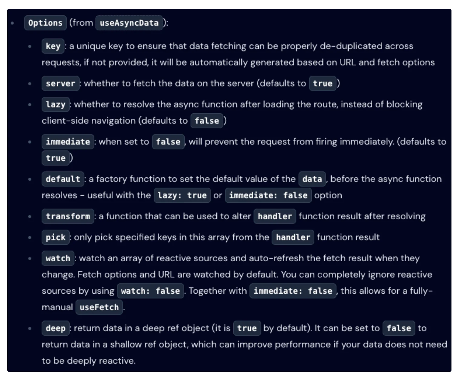Click the "watch: false" code badge
The height and width of the screenshot is (380, 466).
pyautogui.click(x=150, y=291)
